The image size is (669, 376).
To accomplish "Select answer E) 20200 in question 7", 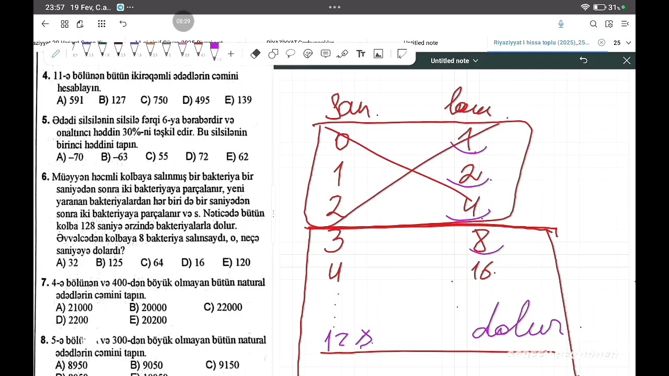I will 148,320.
